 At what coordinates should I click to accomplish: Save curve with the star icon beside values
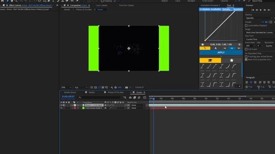pyautogui.click(x=239, y=44)
